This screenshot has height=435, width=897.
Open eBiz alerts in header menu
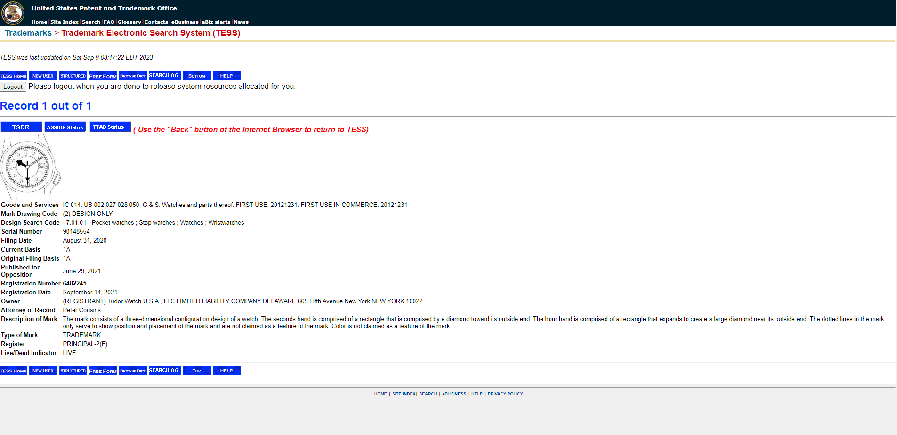(x=216, y=22)
